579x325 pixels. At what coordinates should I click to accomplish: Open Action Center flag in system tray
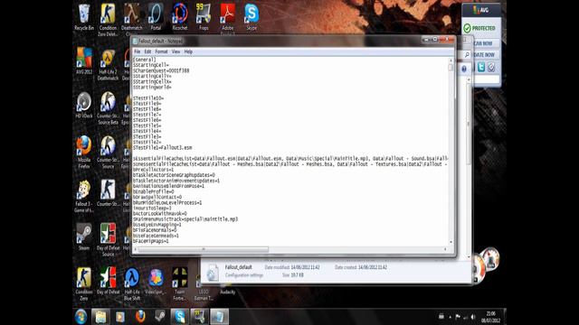coord(458,317)
